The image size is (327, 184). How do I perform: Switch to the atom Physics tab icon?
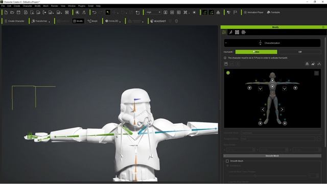point(243,32)
